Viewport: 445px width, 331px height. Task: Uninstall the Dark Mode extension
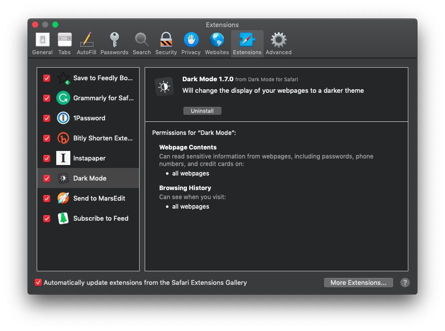(x=202, y=111)
